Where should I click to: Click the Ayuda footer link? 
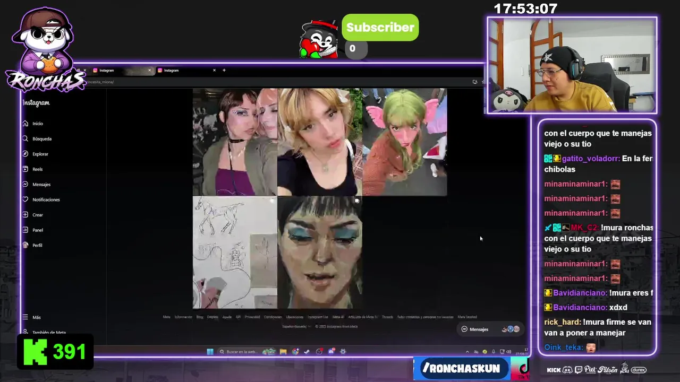point(227,317)
